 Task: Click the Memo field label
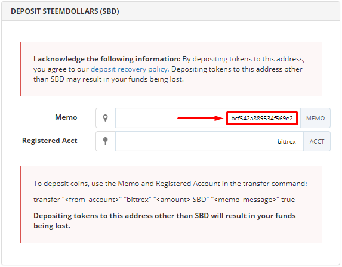coord(66,117)
